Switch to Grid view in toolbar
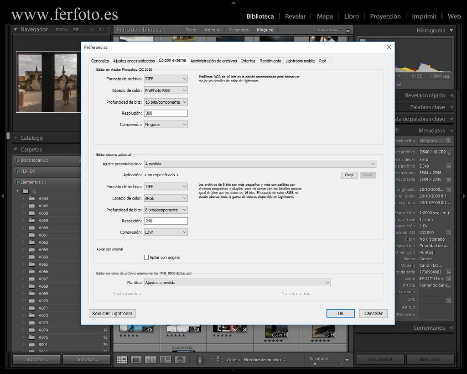467x374 pixels. click(122, 360)
